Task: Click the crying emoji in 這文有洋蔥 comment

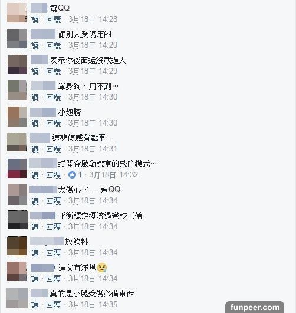Action: (102, 268)
